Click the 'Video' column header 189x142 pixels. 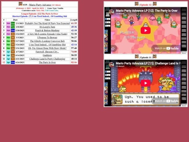pos(47,20)
